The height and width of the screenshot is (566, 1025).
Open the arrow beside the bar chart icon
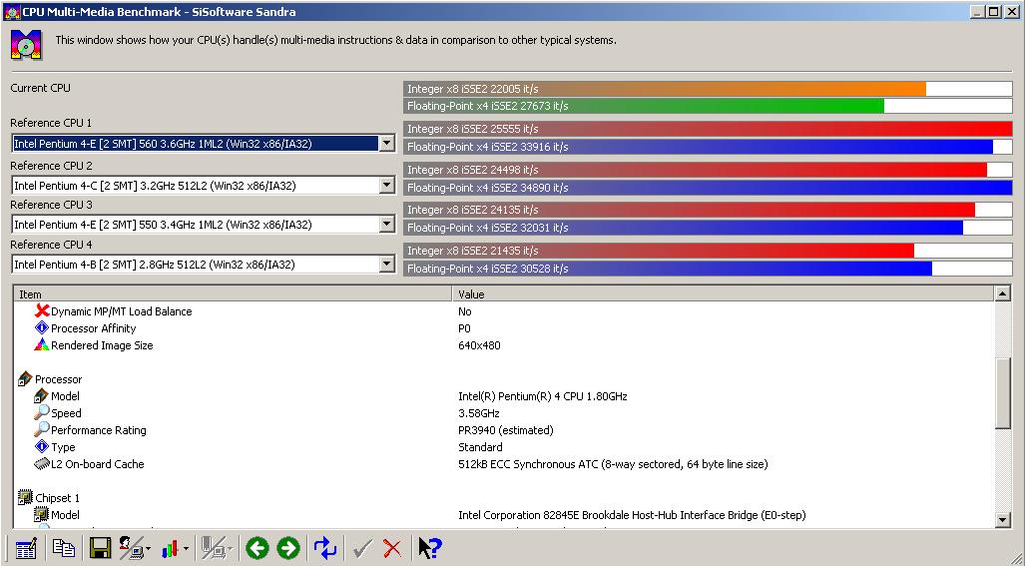(187, 549)
